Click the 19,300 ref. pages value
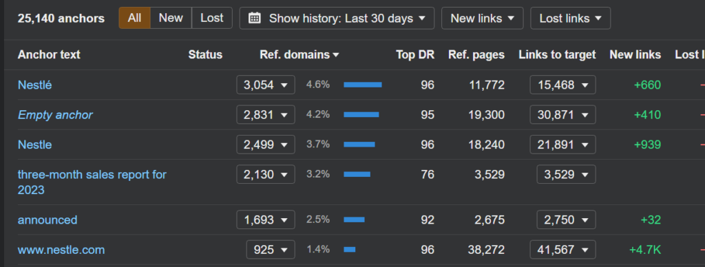 487,115
